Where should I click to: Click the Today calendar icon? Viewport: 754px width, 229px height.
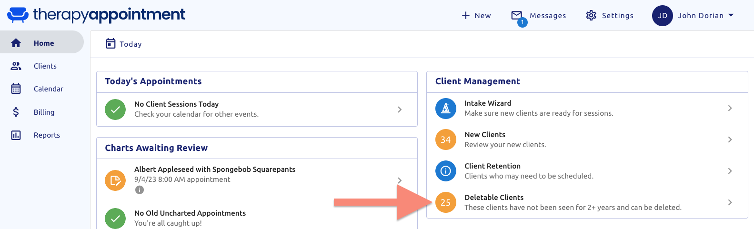(111, 43)
